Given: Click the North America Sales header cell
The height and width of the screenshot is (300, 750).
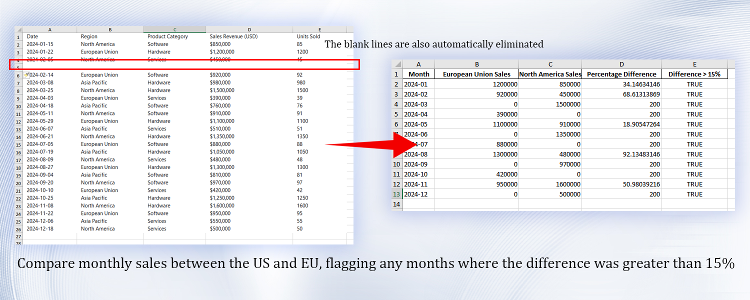Looking at the screenshot, I should tap(550, 74).
